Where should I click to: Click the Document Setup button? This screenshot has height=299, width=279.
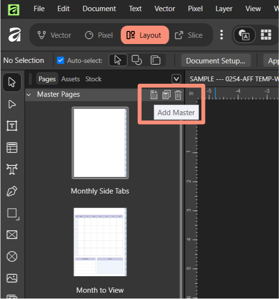point(216,60)
